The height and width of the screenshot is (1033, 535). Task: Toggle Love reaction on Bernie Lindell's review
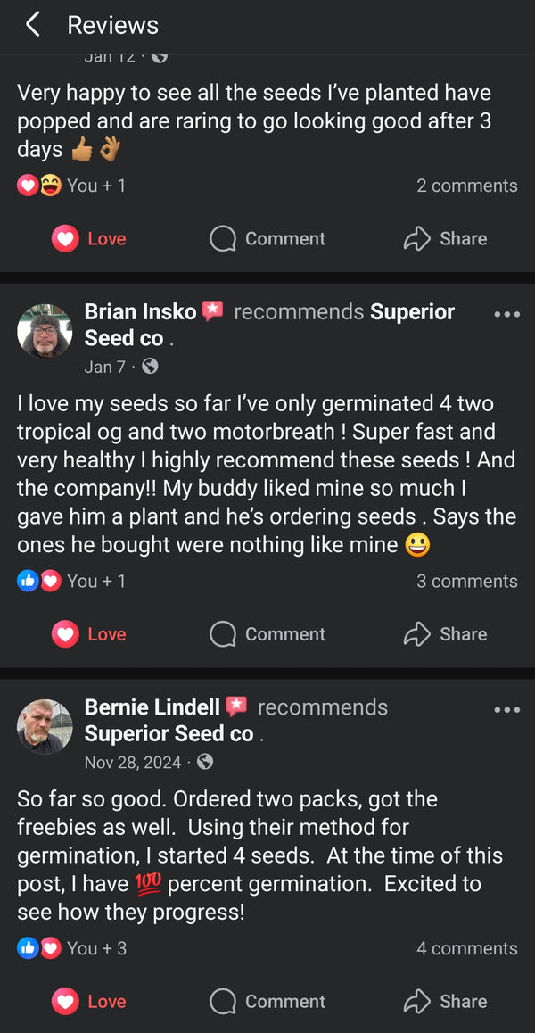click(x=89, y=1002)
